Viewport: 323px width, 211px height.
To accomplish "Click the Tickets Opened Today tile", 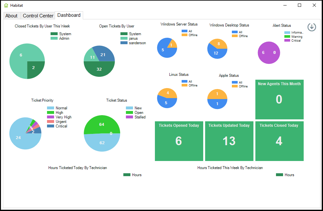I will 179,141.
